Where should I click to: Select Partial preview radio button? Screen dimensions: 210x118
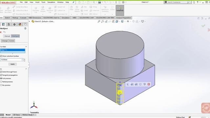(x=1, y=82)
